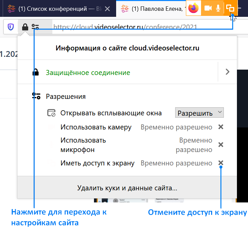Click the pop-up window blocked icon
Image resolution: width=248 pixels, height=228 pixels.
(51, 113)
